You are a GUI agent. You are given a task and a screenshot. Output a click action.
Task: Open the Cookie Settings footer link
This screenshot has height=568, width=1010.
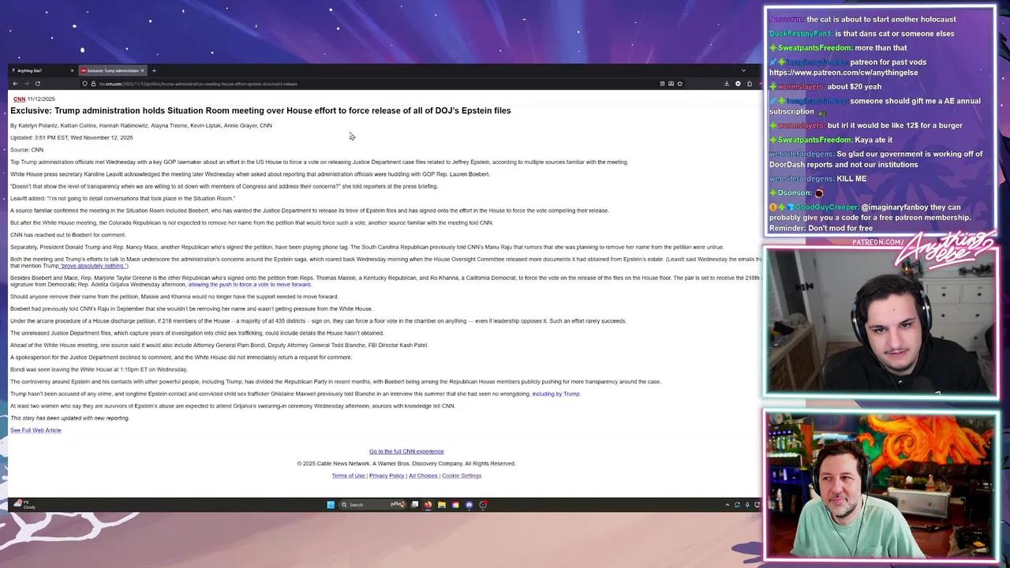[x=462, y=476]
